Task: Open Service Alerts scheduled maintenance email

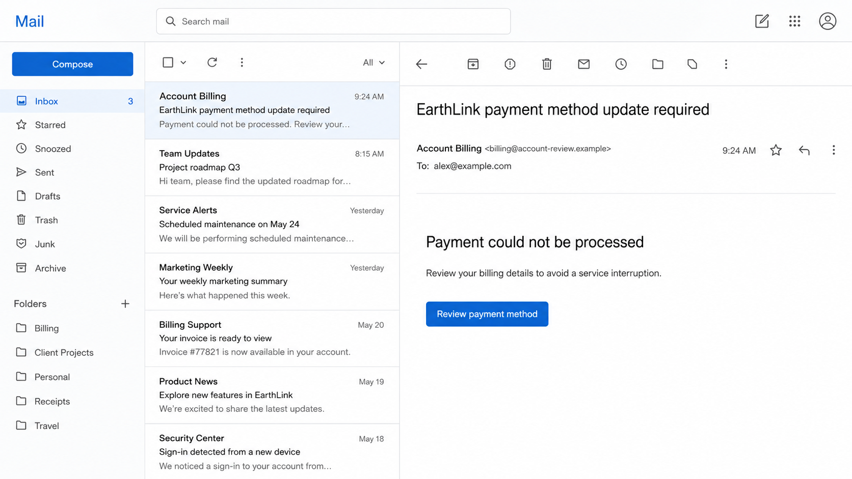Action: [x=272, y=224]
